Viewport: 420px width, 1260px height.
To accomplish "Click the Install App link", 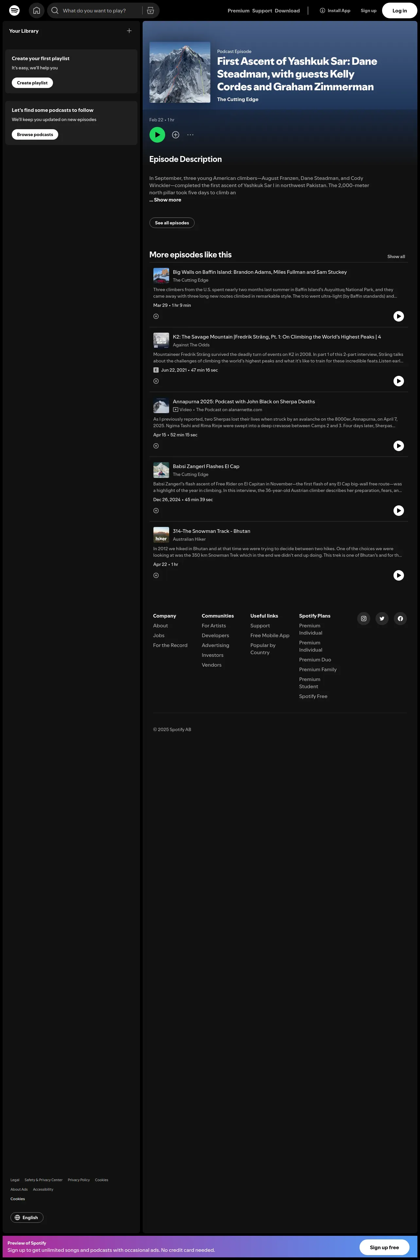I will pyautogui.click(x=335, y=10).
